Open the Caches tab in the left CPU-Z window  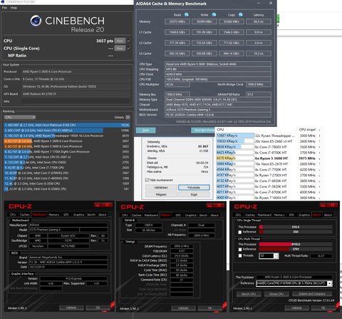click(x=24, y=215)
